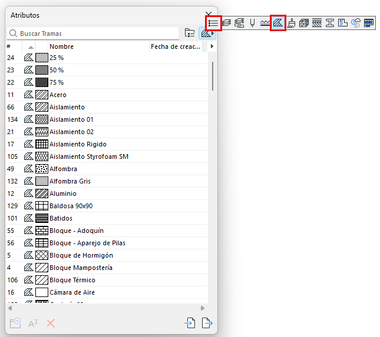Select the 'Acero' fill
This screenshot has height=337, width=380.
coord(107,95)
